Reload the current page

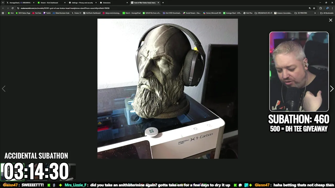(12, 8)
